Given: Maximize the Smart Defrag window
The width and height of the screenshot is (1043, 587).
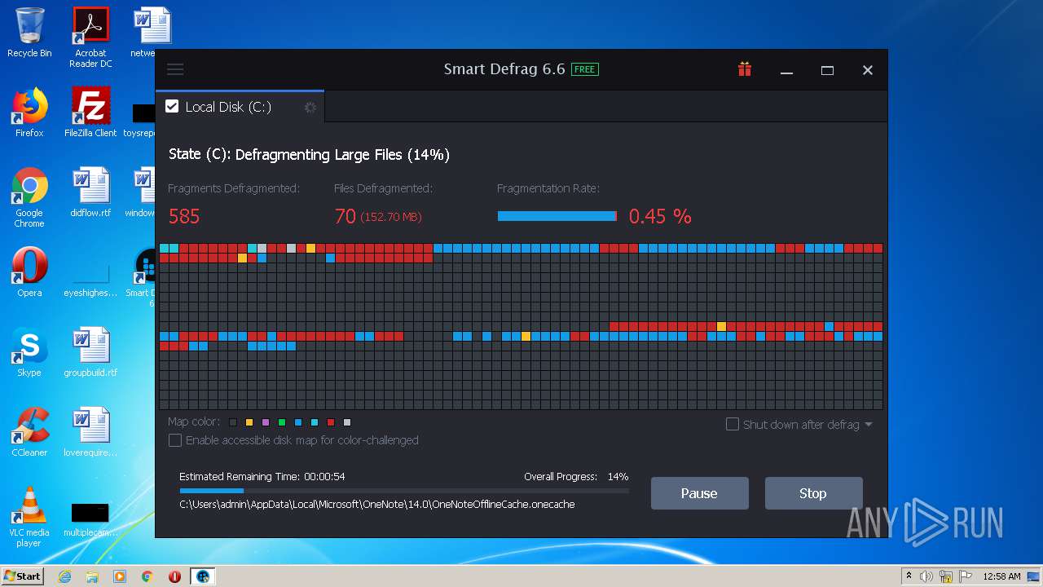Looking at the screenshot, I should click(x=827, y=70).
